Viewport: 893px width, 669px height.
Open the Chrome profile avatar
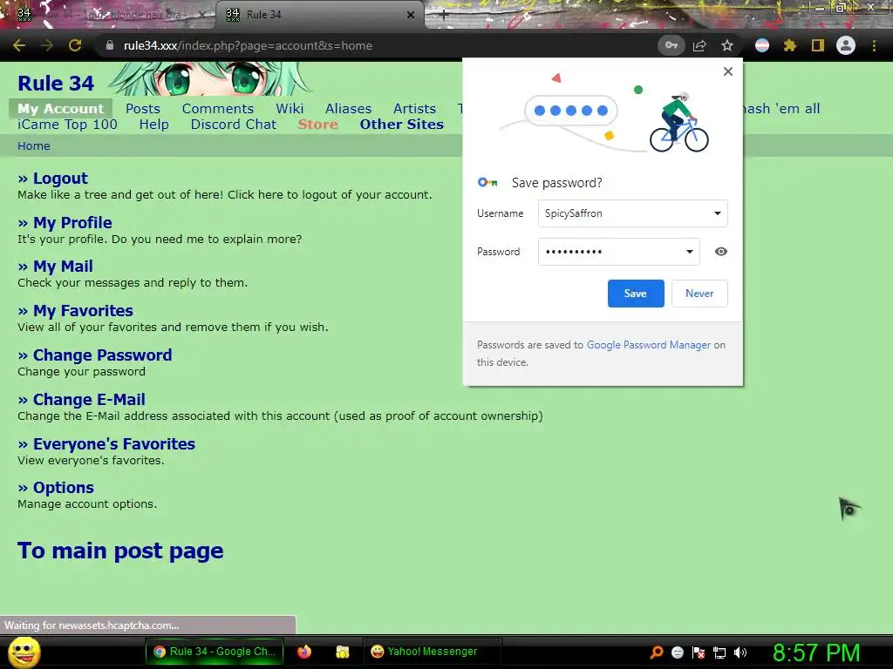click(846, 45)
